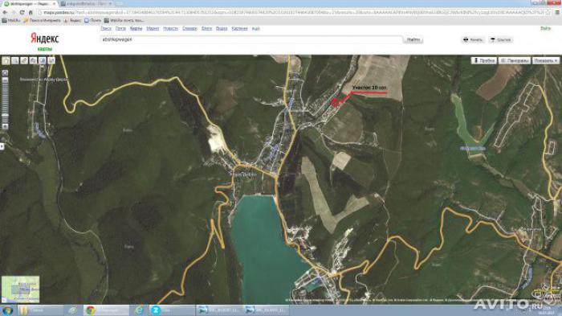The width and height of the screenshot is (562, 316).
Task: Select the magnifier zoom tool on map
Action: pyautogui.click(x=14, y=60)
